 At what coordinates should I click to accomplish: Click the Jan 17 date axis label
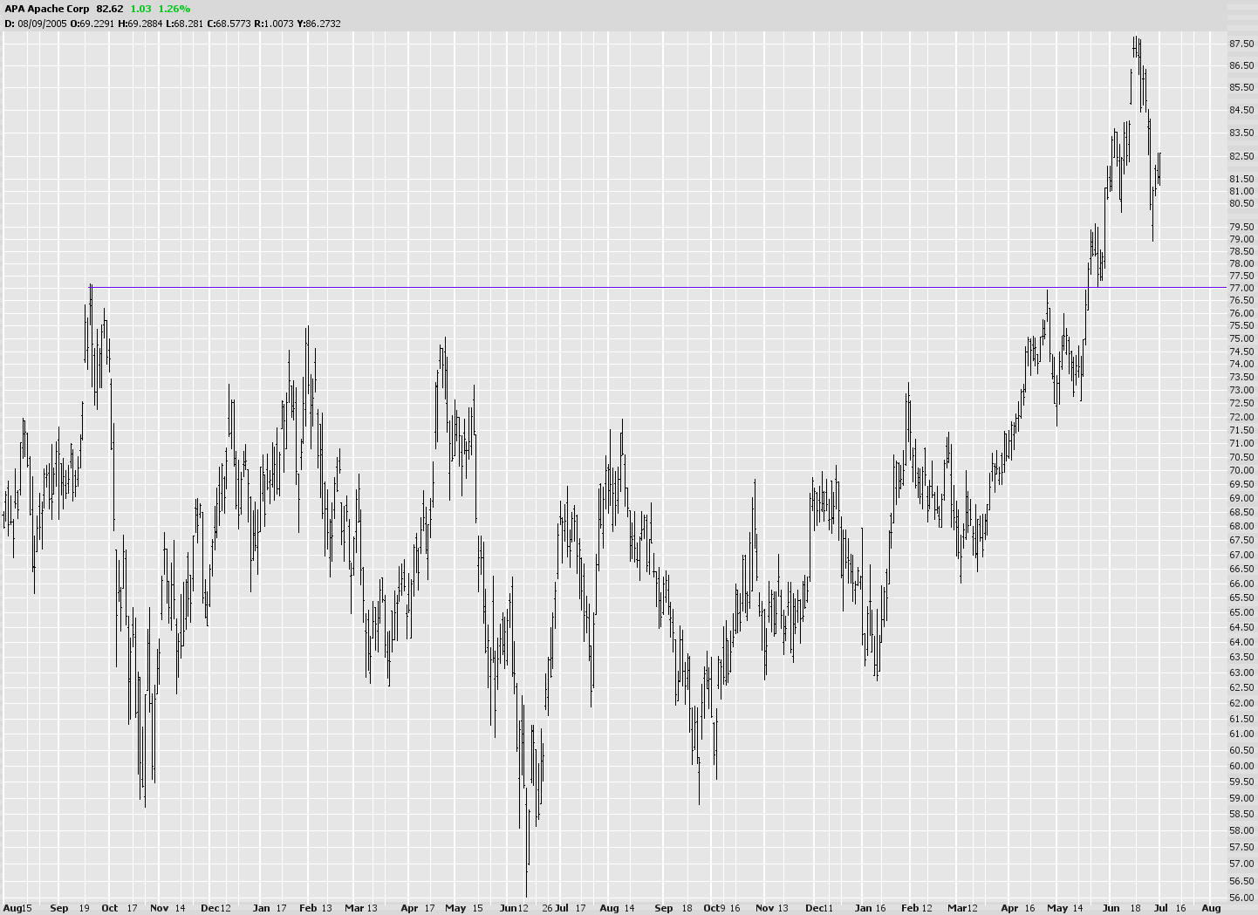coord(270,908)
